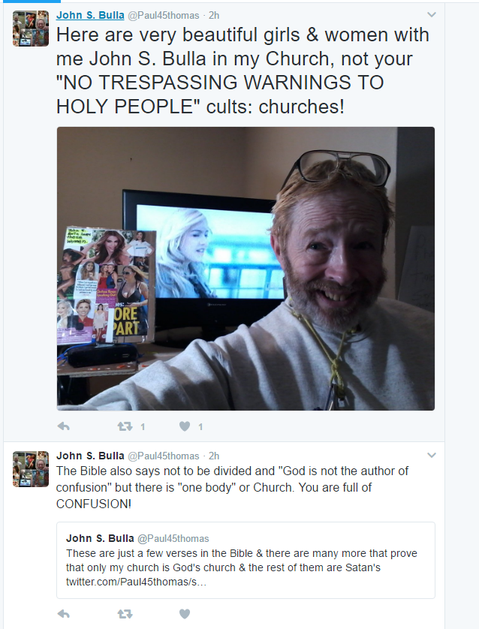
Task: Retweet the first tweet with photo
Action: tap(125, 426)
